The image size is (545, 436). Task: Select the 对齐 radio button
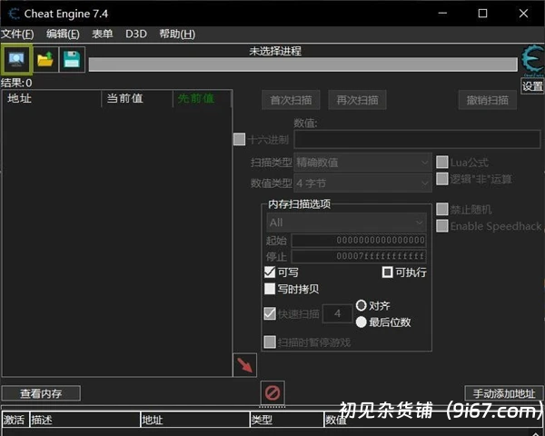click(x=362, y=305)
